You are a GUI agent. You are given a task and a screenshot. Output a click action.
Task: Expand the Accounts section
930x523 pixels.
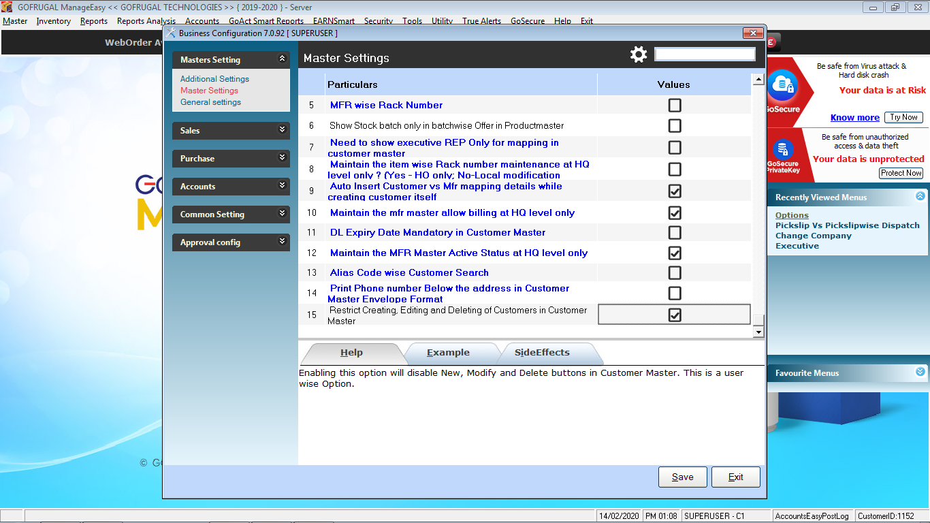[283, 186]
